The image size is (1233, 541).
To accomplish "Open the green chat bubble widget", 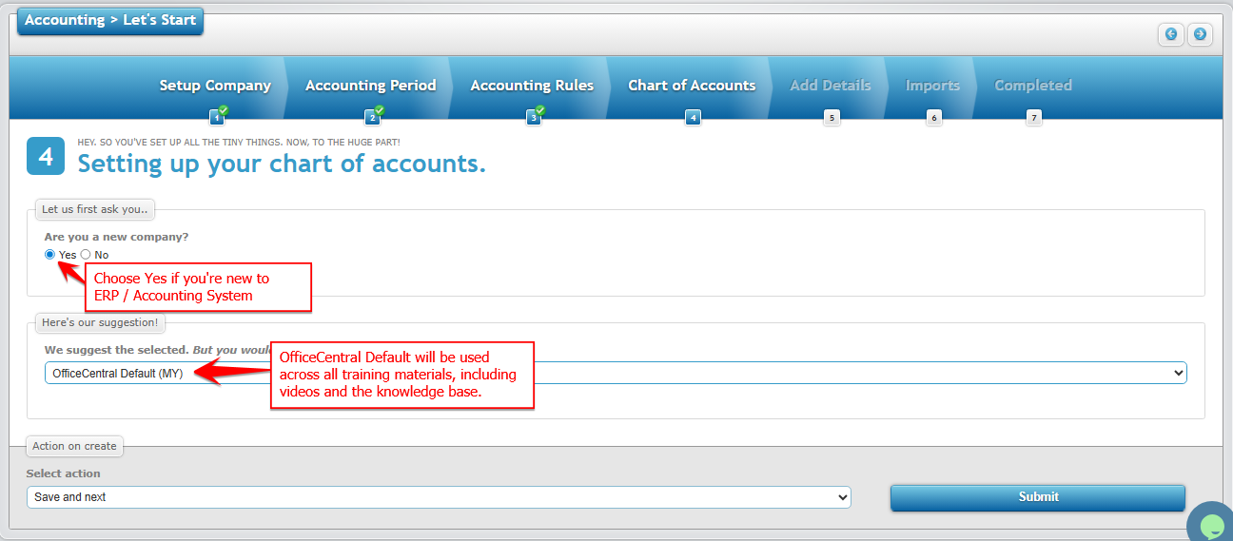I will tap(1211, 524).
